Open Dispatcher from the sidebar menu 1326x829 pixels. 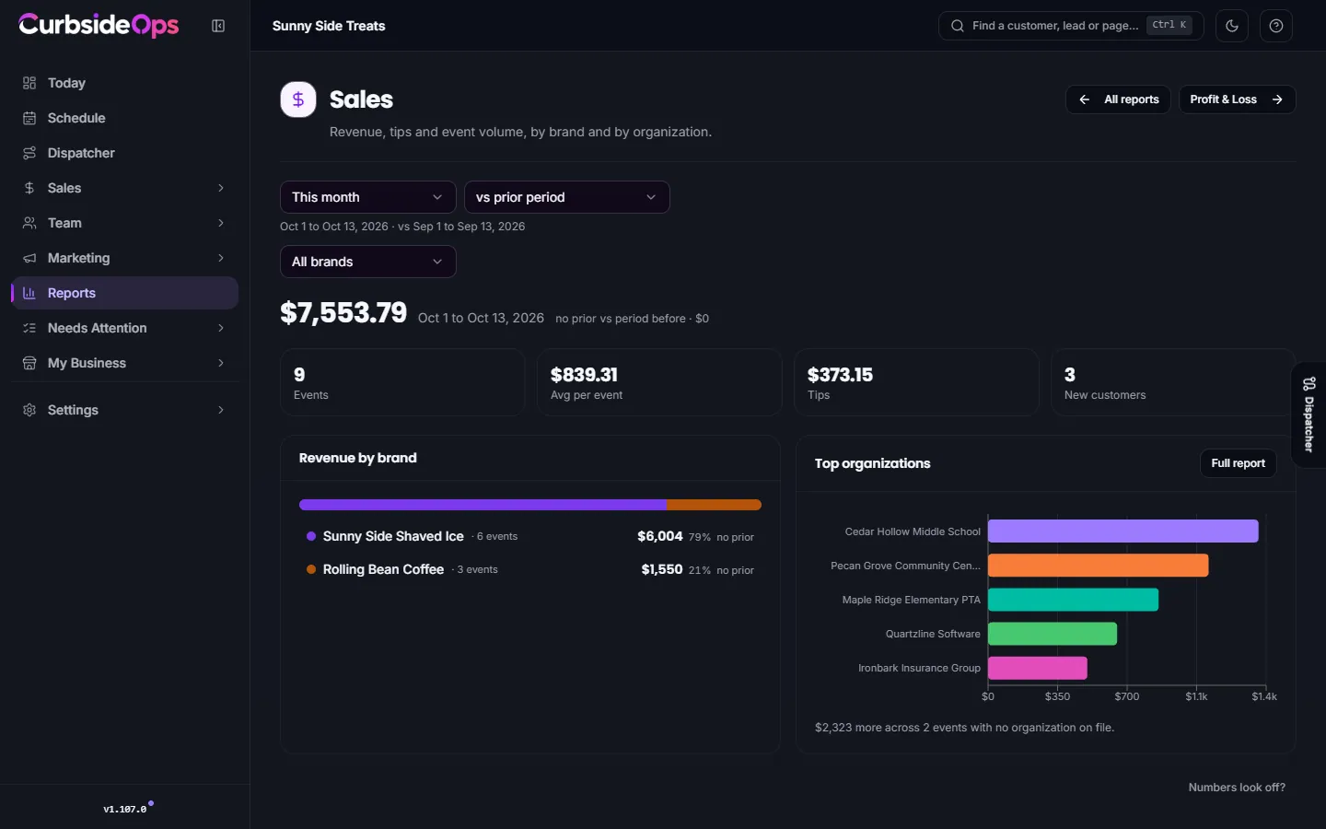[x=124, y=153]
